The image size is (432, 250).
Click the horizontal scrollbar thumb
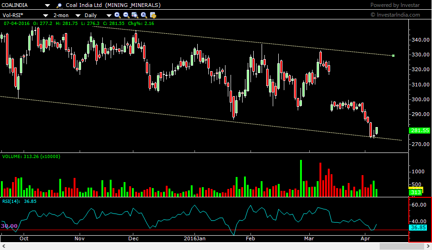(402, 246)
